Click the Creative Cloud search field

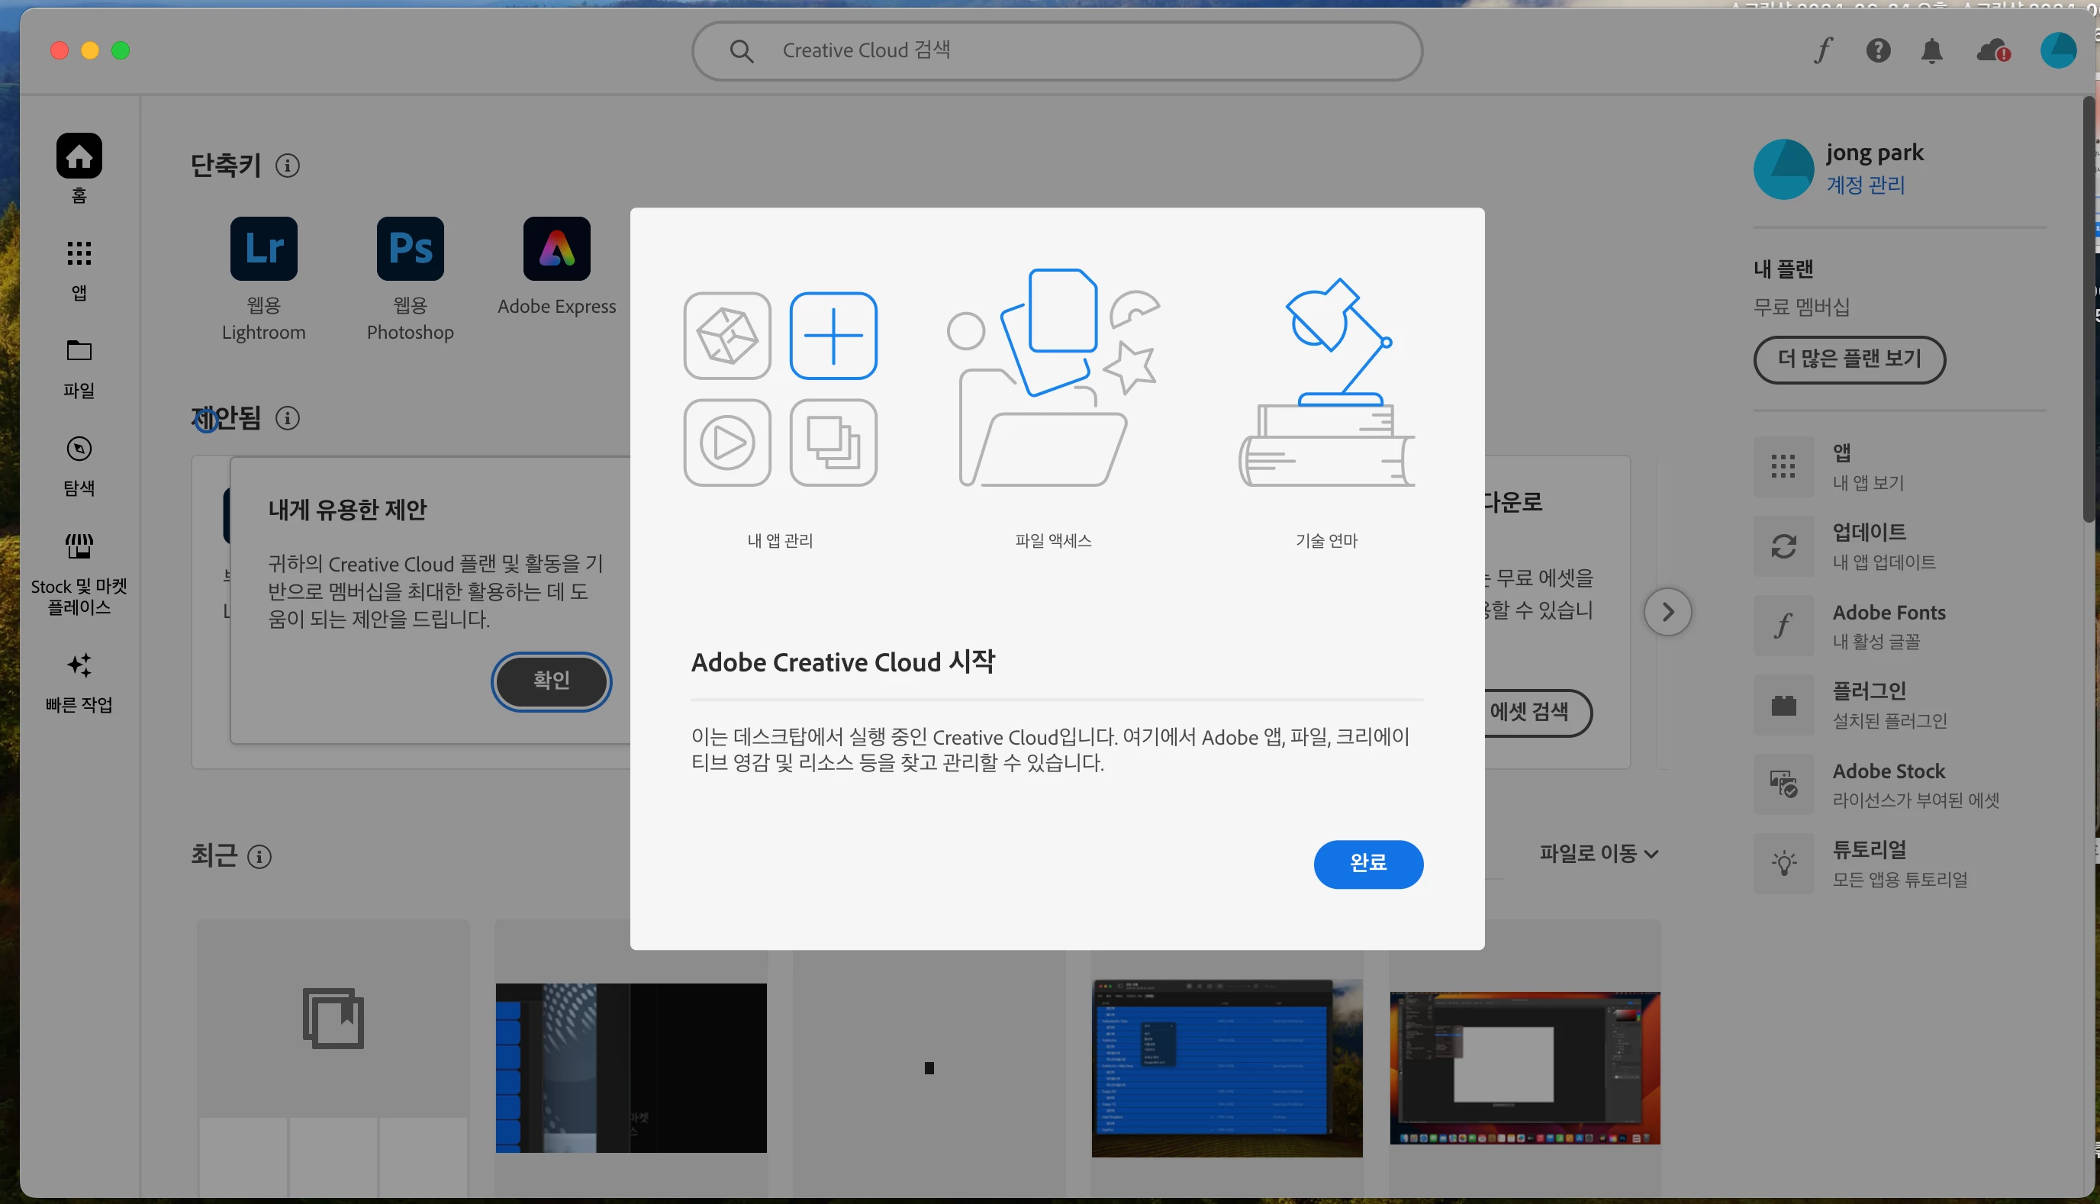coord(1057,50)
